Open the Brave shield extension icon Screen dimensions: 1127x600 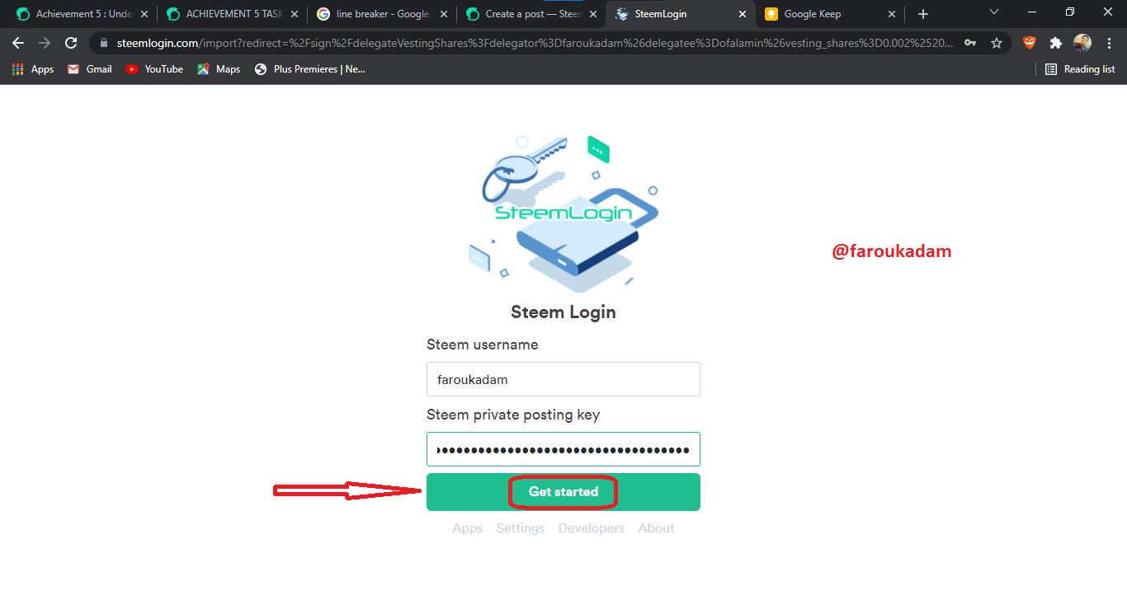point(1030,43)
